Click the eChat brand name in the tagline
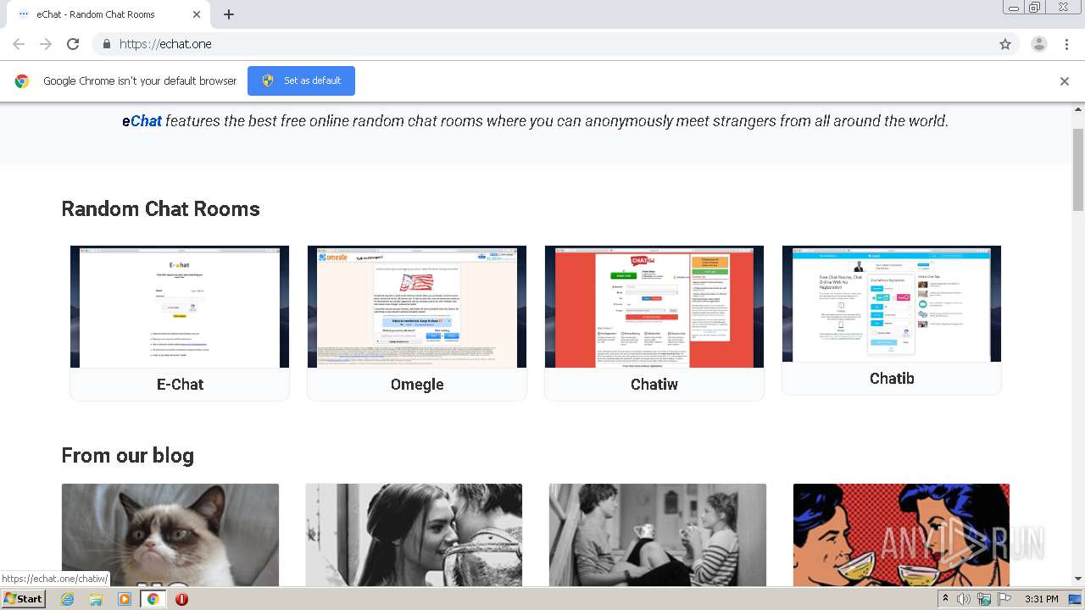 [x=142, y=121]
